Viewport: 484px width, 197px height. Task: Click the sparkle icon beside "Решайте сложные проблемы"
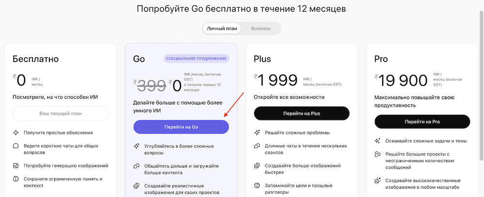point(257,133)
